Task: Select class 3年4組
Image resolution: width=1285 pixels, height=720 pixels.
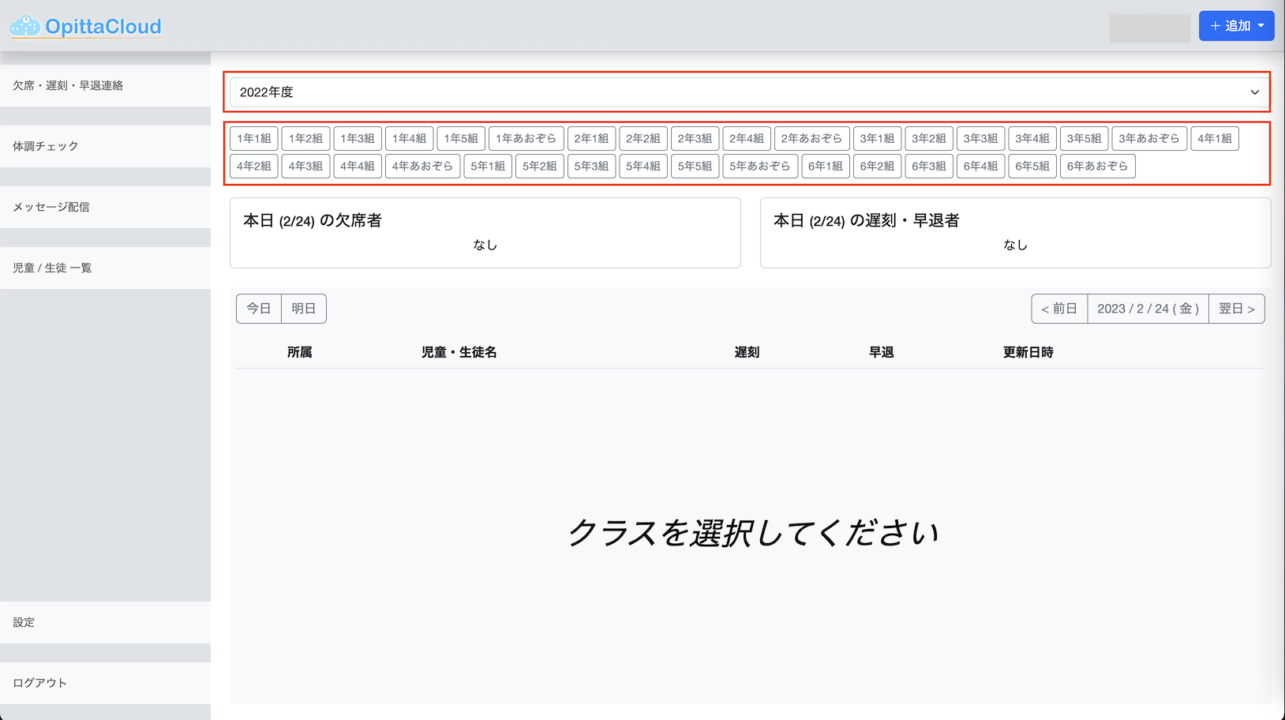Action: point(1032,138)
